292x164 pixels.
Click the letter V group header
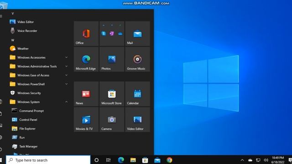[13, 14]
